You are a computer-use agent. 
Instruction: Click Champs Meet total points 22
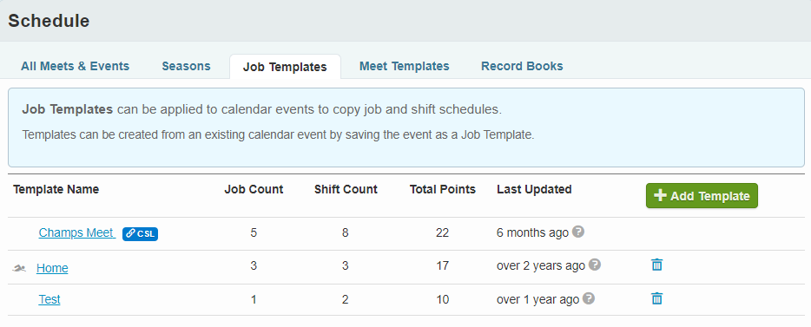pyautogui.click(x=442, y=233)
